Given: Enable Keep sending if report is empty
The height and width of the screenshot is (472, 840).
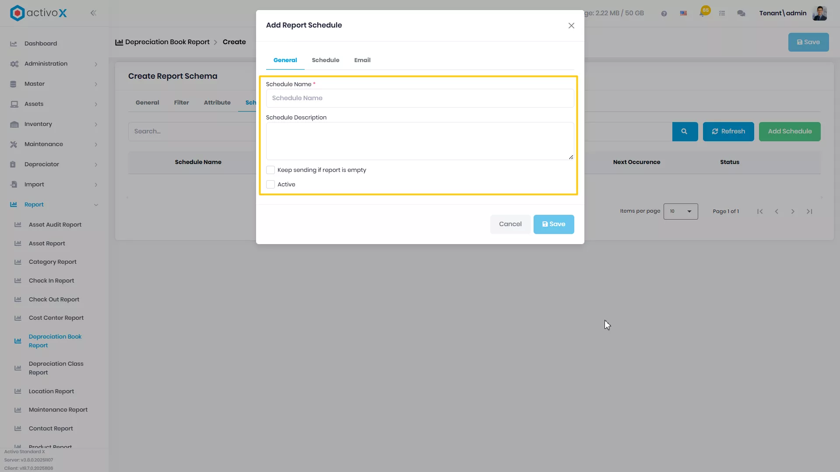Looking at the screenshot, I should point(271,170).
